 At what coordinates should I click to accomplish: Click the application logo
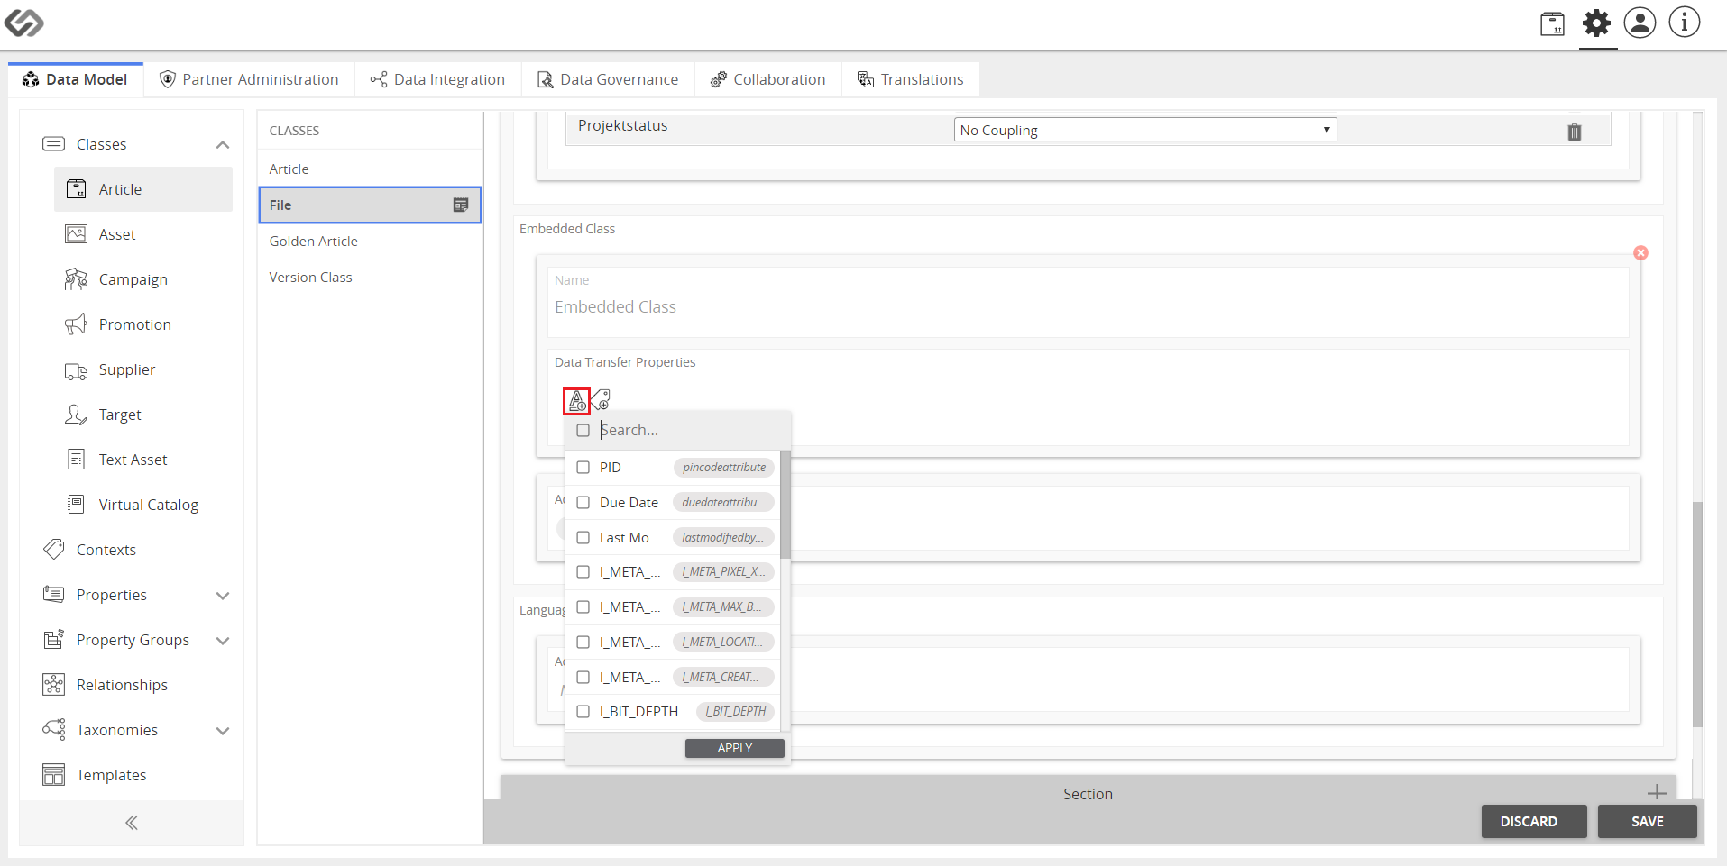click(x=23, y=23)
